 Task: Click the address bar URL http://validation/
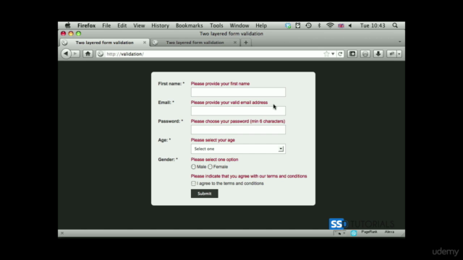[125, 54]
